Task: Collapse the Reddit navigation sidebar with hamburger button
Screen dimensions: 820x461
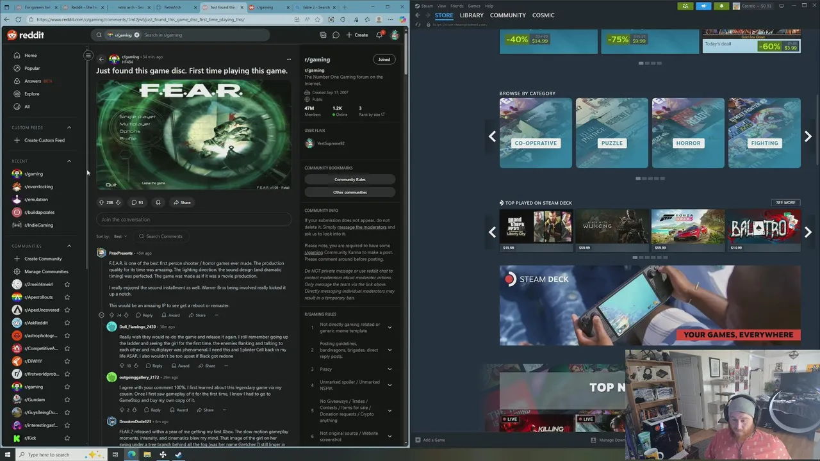Action: click(x=88, y=56)
